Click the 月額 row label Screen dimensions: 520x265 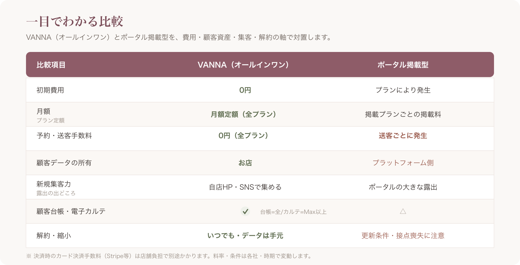click(43, 111)
